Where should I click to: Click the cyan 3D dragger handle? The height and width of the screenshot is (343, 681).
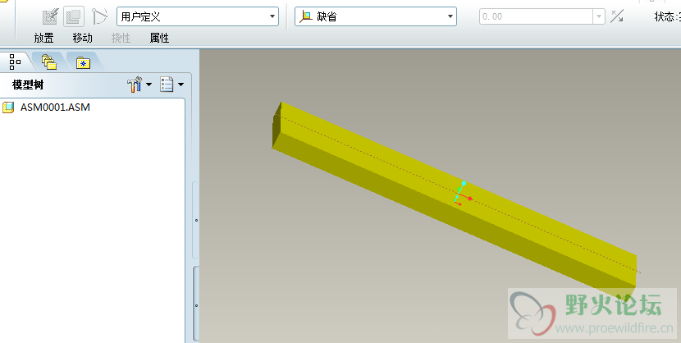click(464, 183)
